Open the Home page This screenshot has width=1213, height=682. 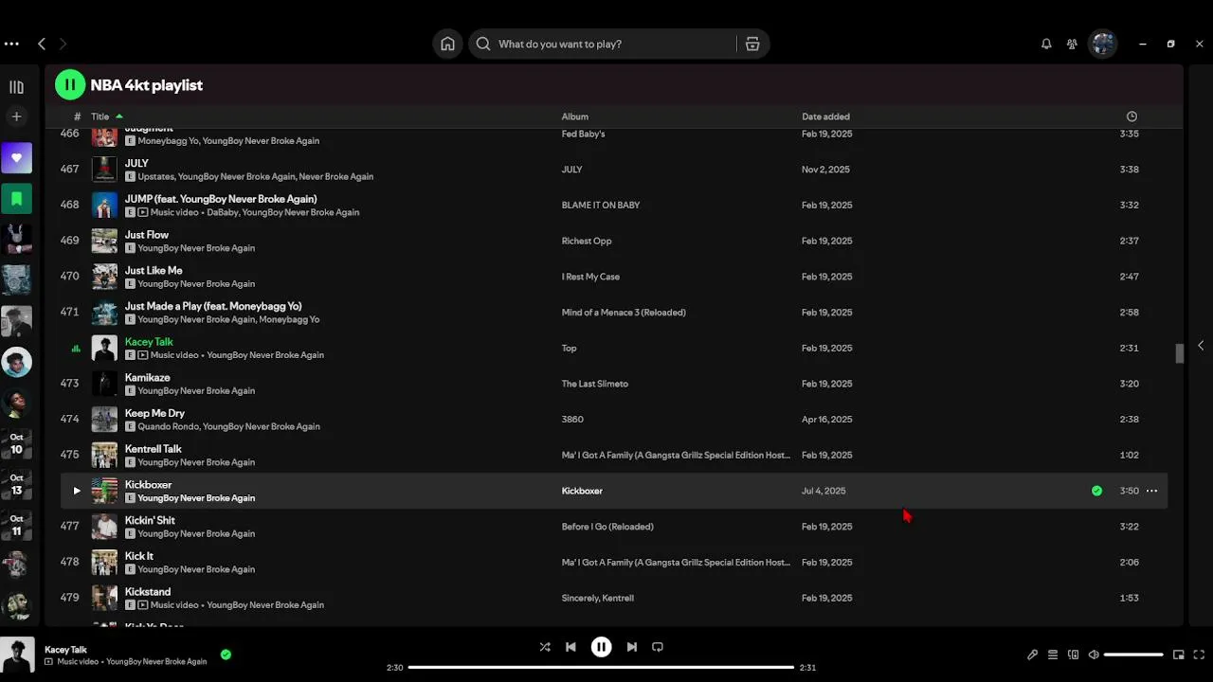[447, 44]
